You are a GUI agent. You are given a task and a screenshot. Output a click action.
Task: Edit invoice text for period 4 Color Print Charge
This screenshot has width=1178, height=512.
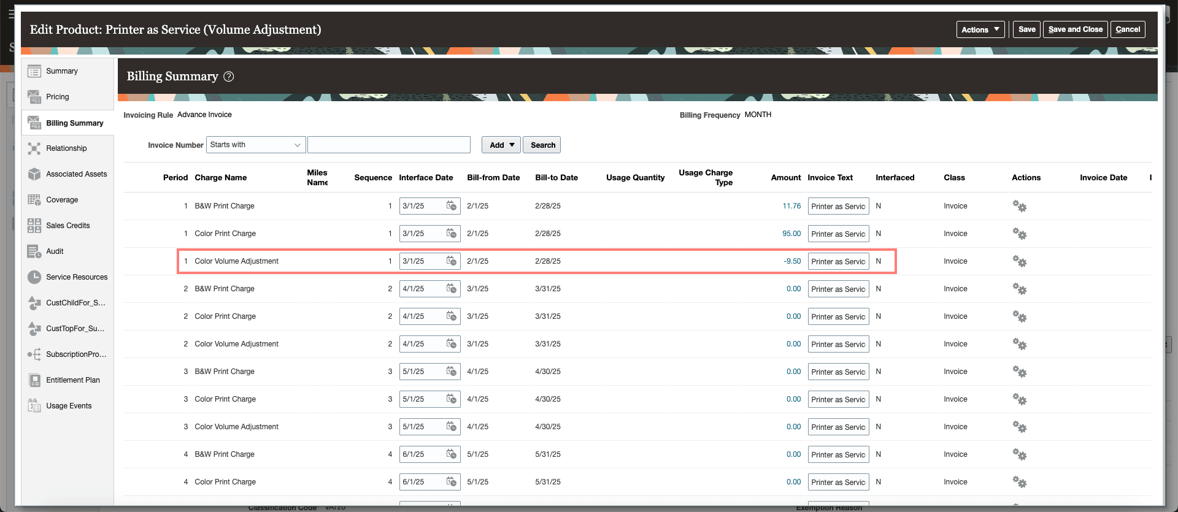[x=838, y=482]
